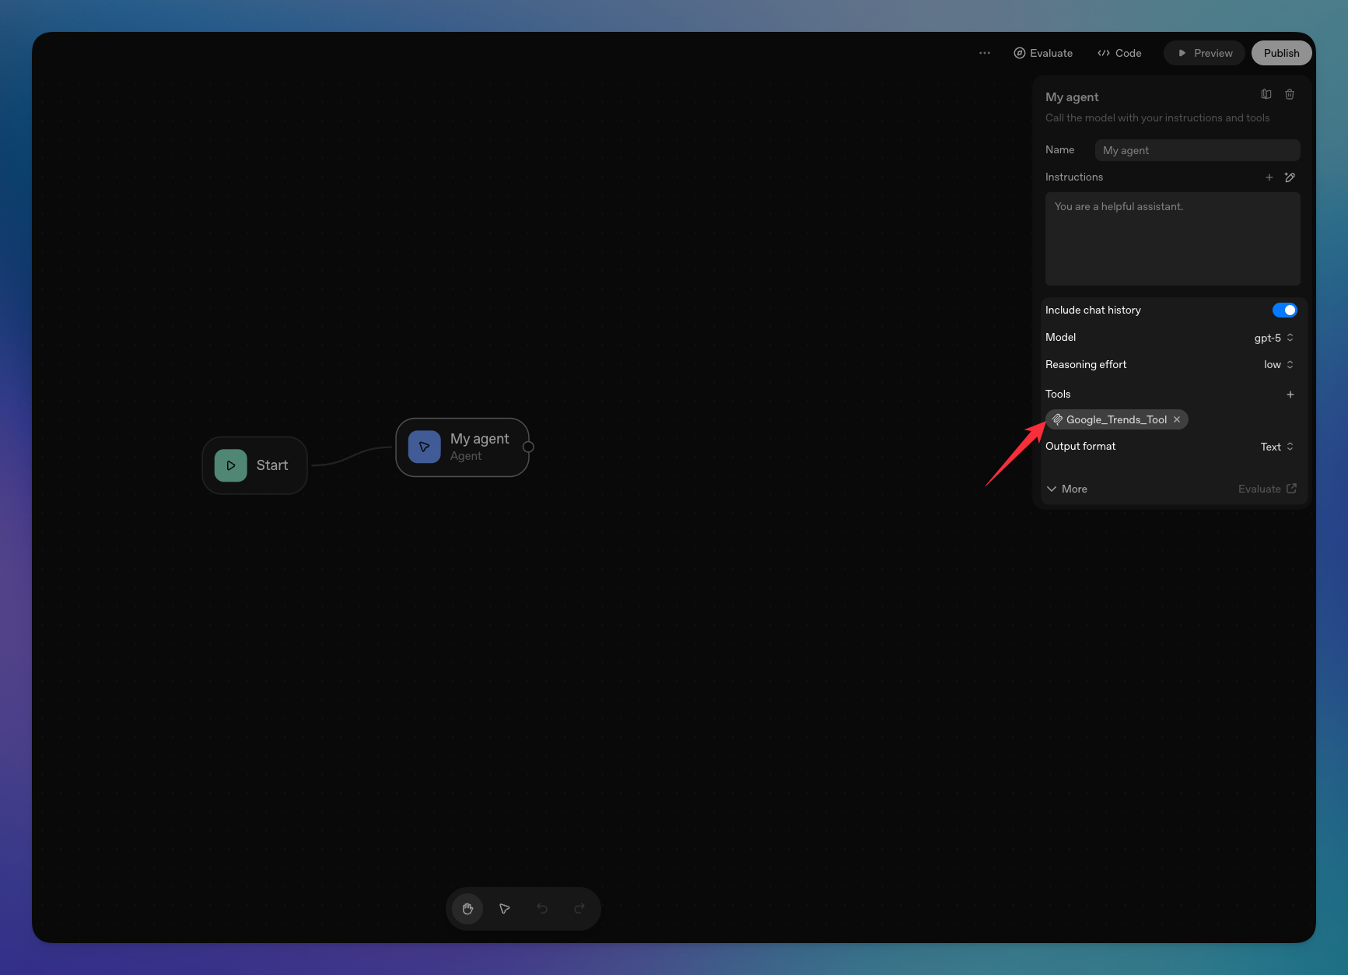Open the Output format Text dropdown
The width and height of the screenshot is (1348, 975).
coord(1276,447)
